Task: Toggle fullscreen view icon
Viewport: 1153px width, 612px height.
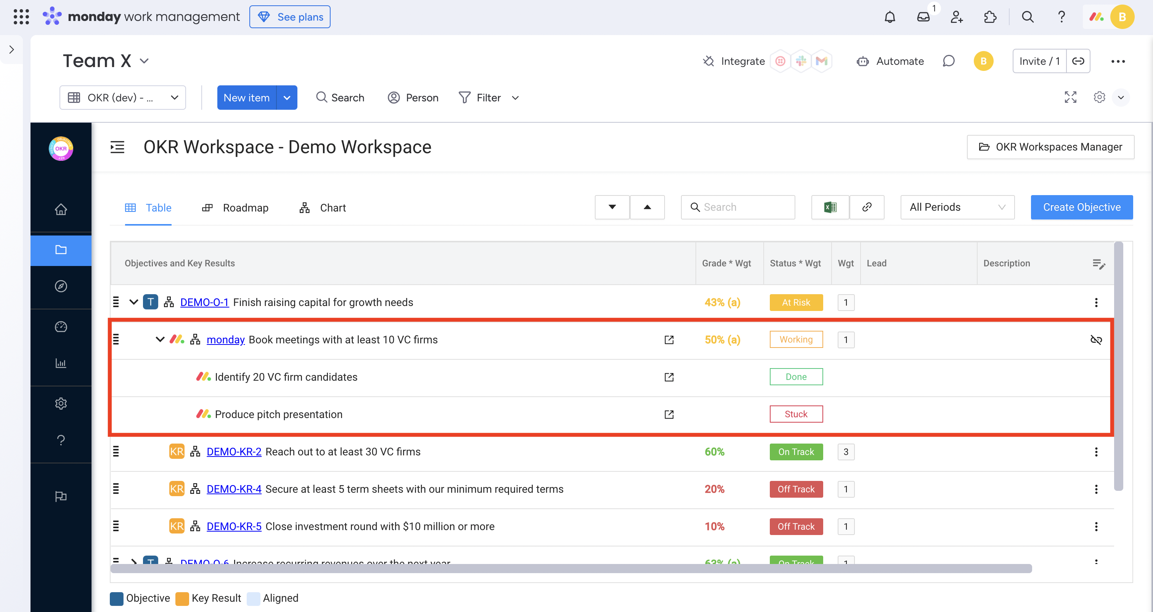Action: tap(1070, 98)
